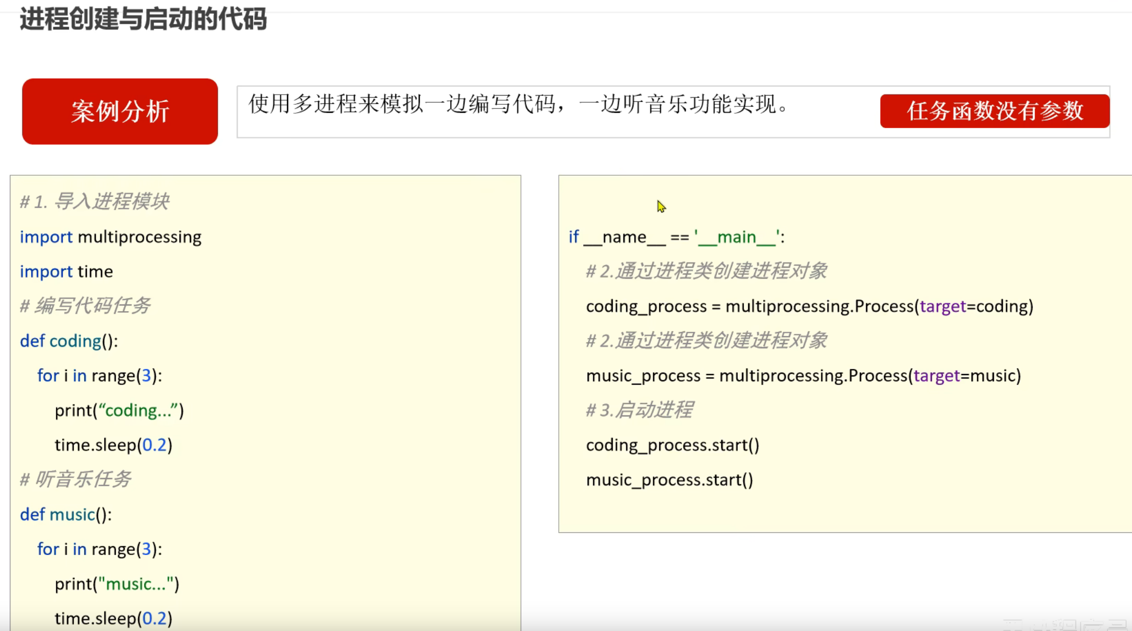The height and width of the screenshot is (631, 1132).
Task: Click the 'def coding():' line
Action: click(x=69, y=341)
